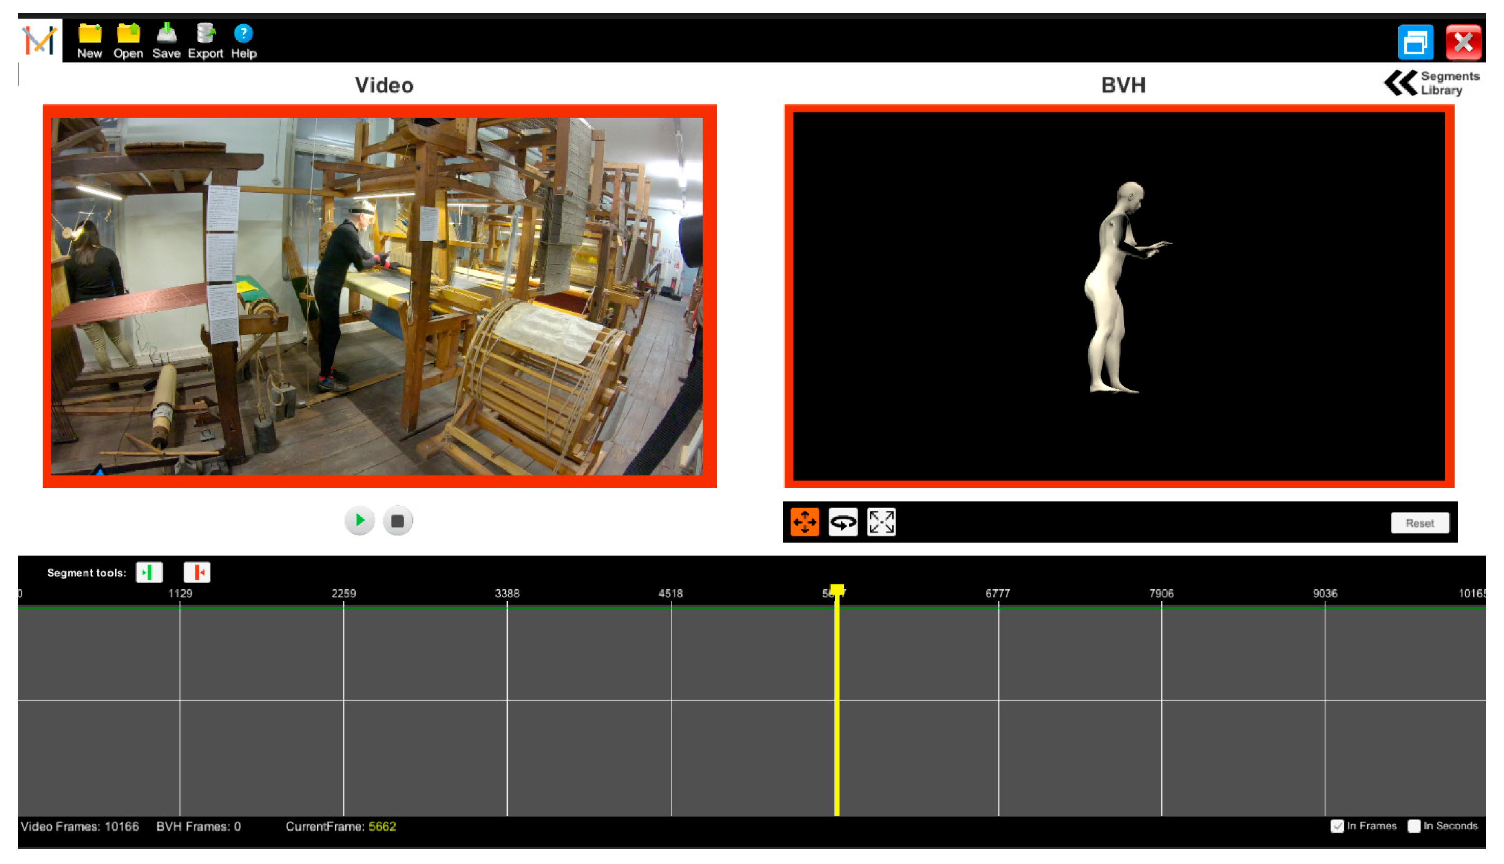Set segment start with green marker tool
The image size is (1504, 864).
click(149, 573)
